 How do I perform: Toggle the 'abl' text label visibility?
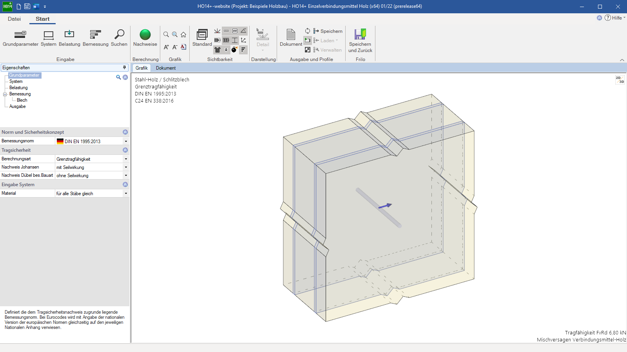pos(235,31)
